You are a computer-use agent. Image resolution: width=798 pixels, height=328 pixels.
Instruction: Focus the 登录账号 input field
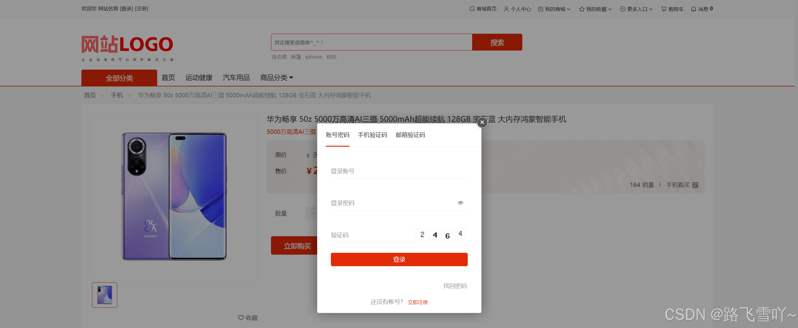coord(399,171)
